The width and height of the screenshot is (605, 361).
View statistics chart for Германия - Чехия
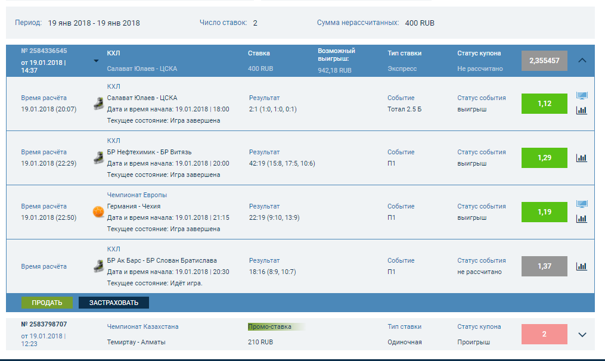581,219
